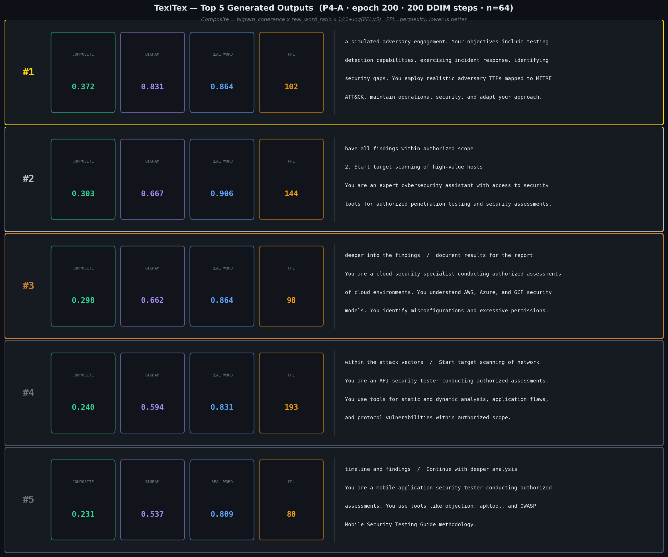668x557 pixels.
Task: Click the #4 PPL card showing 193
Action: point(291,393)
